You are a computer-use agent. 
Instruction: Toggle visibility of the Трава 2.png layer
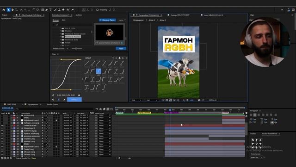coord(2,149)
